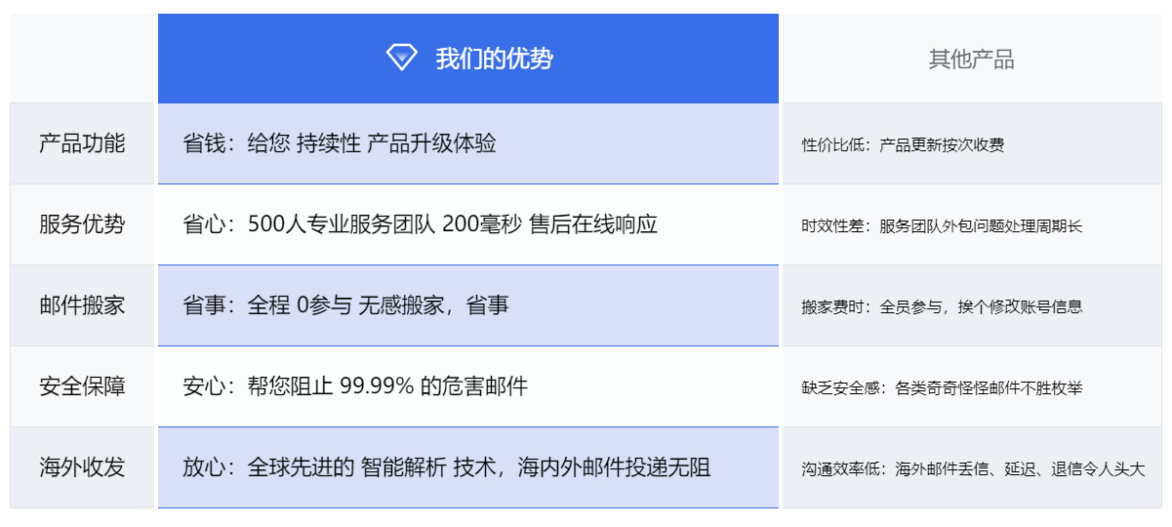Click the 产品功能 row label
The height and width of the screenshot is (527, 1172).
pyautogui.click(x=82, y=143)
